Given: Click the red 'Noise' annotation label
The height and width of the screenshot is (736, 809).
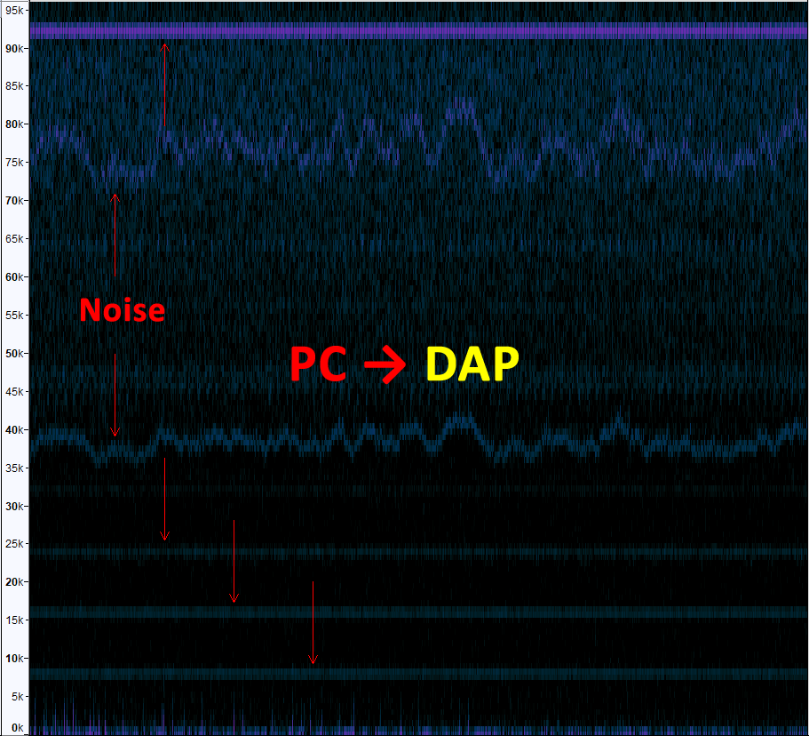Looking at the screenshot, I should click(122, 310).
